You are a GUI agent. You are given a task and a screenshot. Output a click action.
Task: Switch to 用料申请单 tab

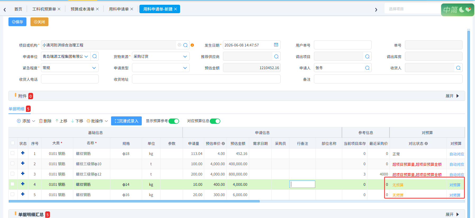[x=119, y=9]
